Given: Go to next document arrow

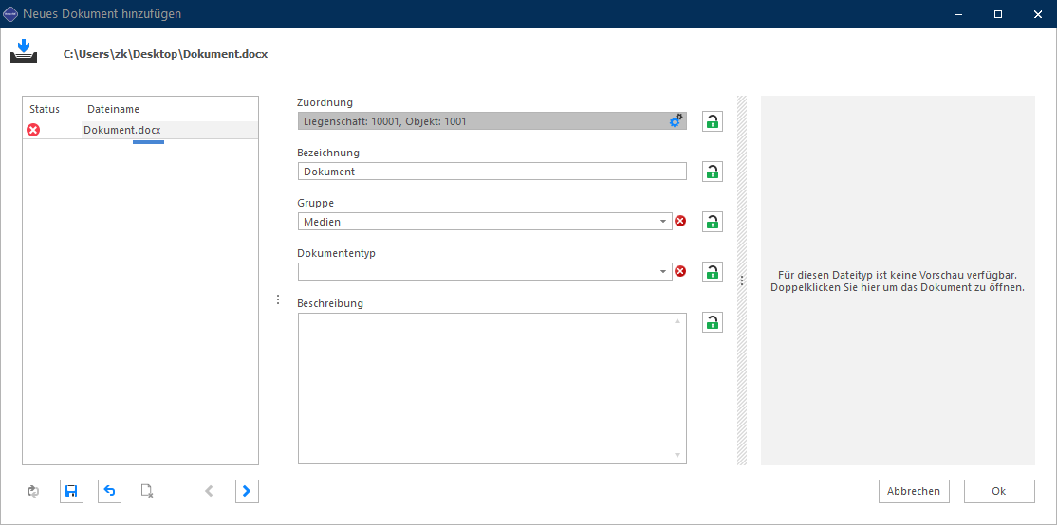Looking at the screenshot, I should [247, 491].
